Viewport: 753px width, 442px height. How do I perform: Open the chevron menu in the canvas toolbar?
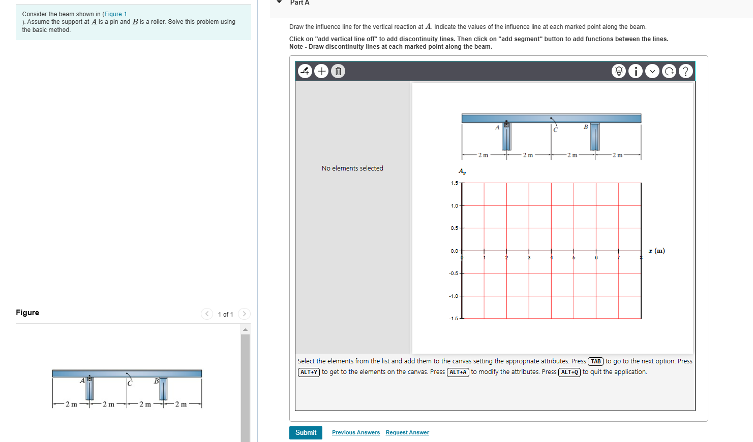tap(652, 71)
